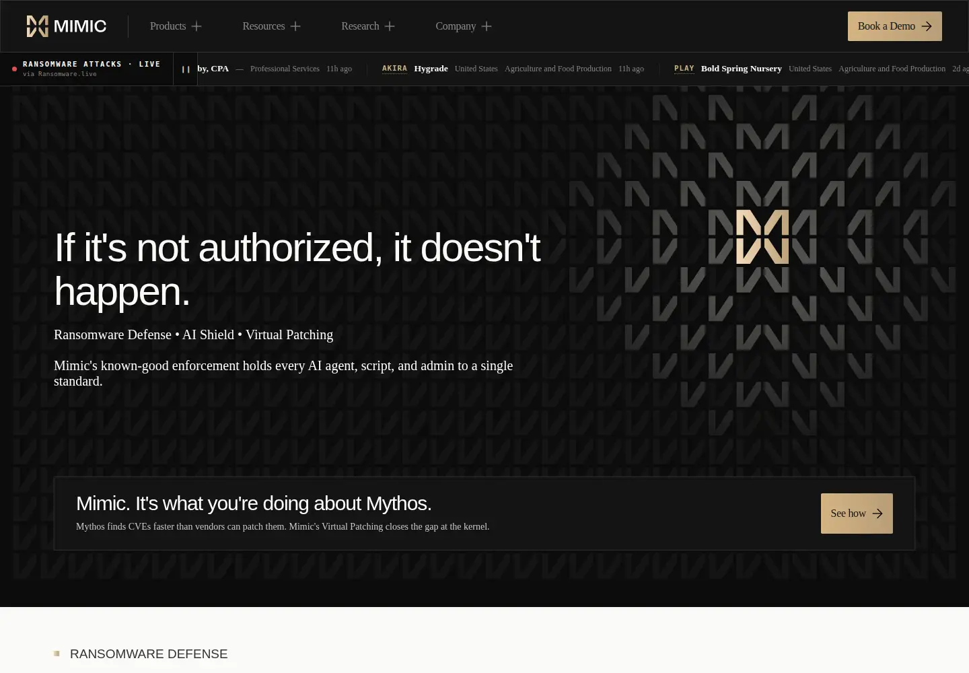The height and width of the screenshot is (673, 969).
Task: Click the arrow icon in Book a Demo
Action: point(927,26)
